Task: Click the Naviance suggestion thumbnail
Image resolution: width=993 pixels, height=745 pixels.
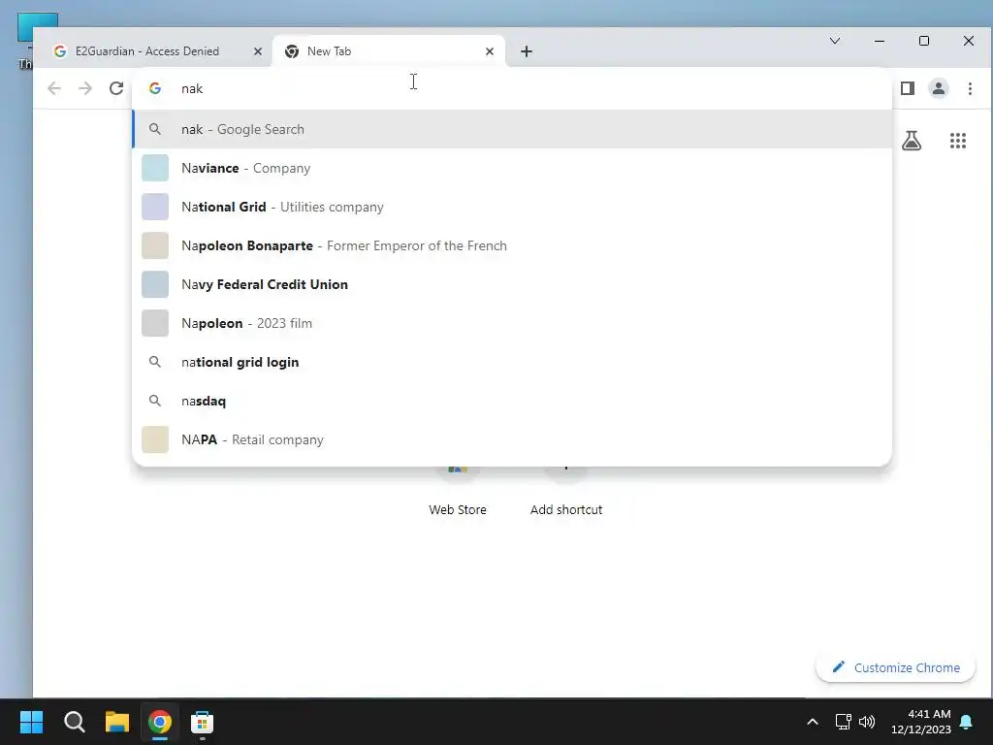Action: tap(155, 168)
